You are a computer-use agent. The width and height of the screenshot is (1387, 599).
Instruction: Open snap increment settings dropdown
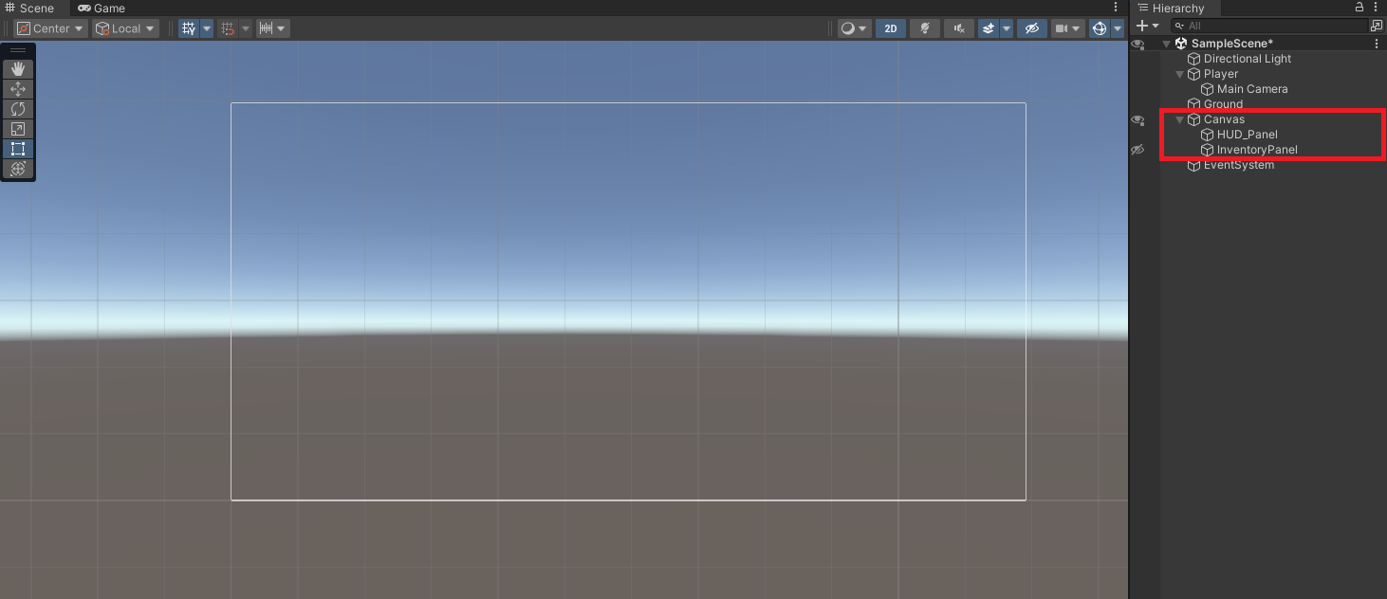(x=273, y=28)
